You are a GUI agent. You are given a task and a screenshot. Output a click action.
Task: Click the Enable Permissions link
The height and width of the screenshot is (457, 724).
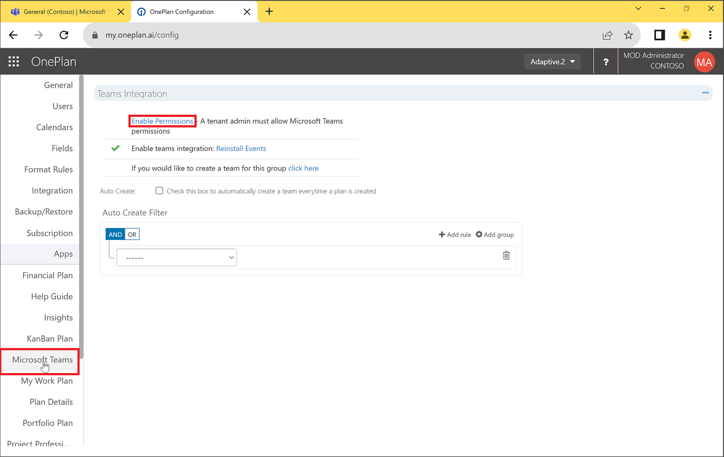pyautogui.click(x=162, y=121)
